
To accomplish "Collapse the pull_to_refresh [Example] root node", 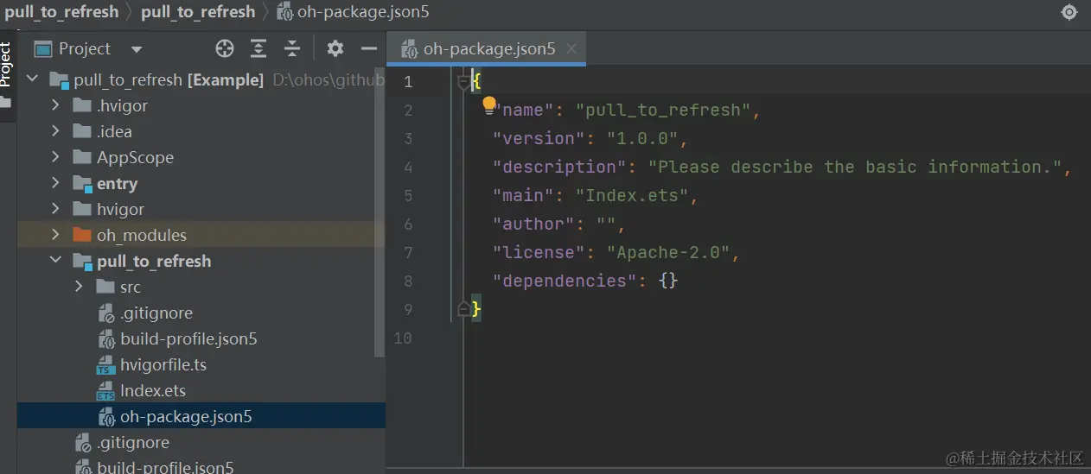I will pyautogui.click(x=33, y=79).
